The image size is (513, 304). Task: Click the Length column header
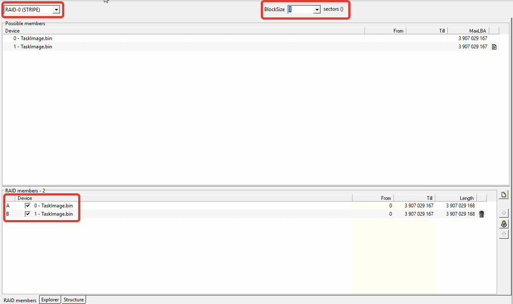point(455,198)
